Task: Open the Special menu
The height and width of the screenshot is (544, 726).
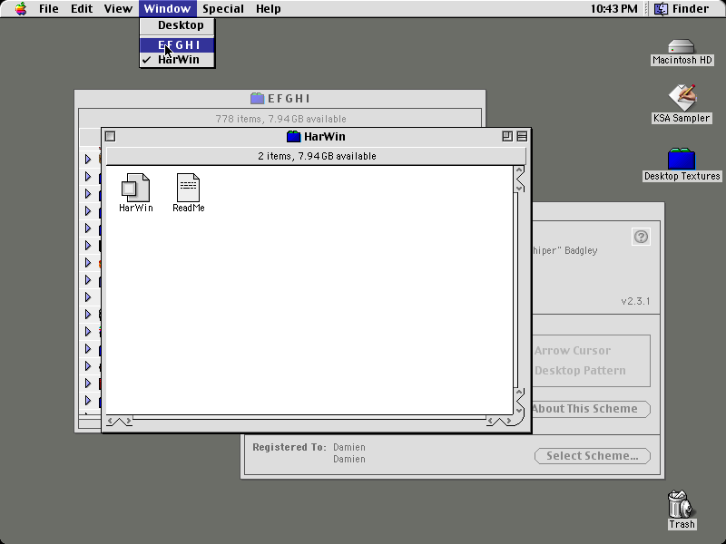Action: click(223, 9)
